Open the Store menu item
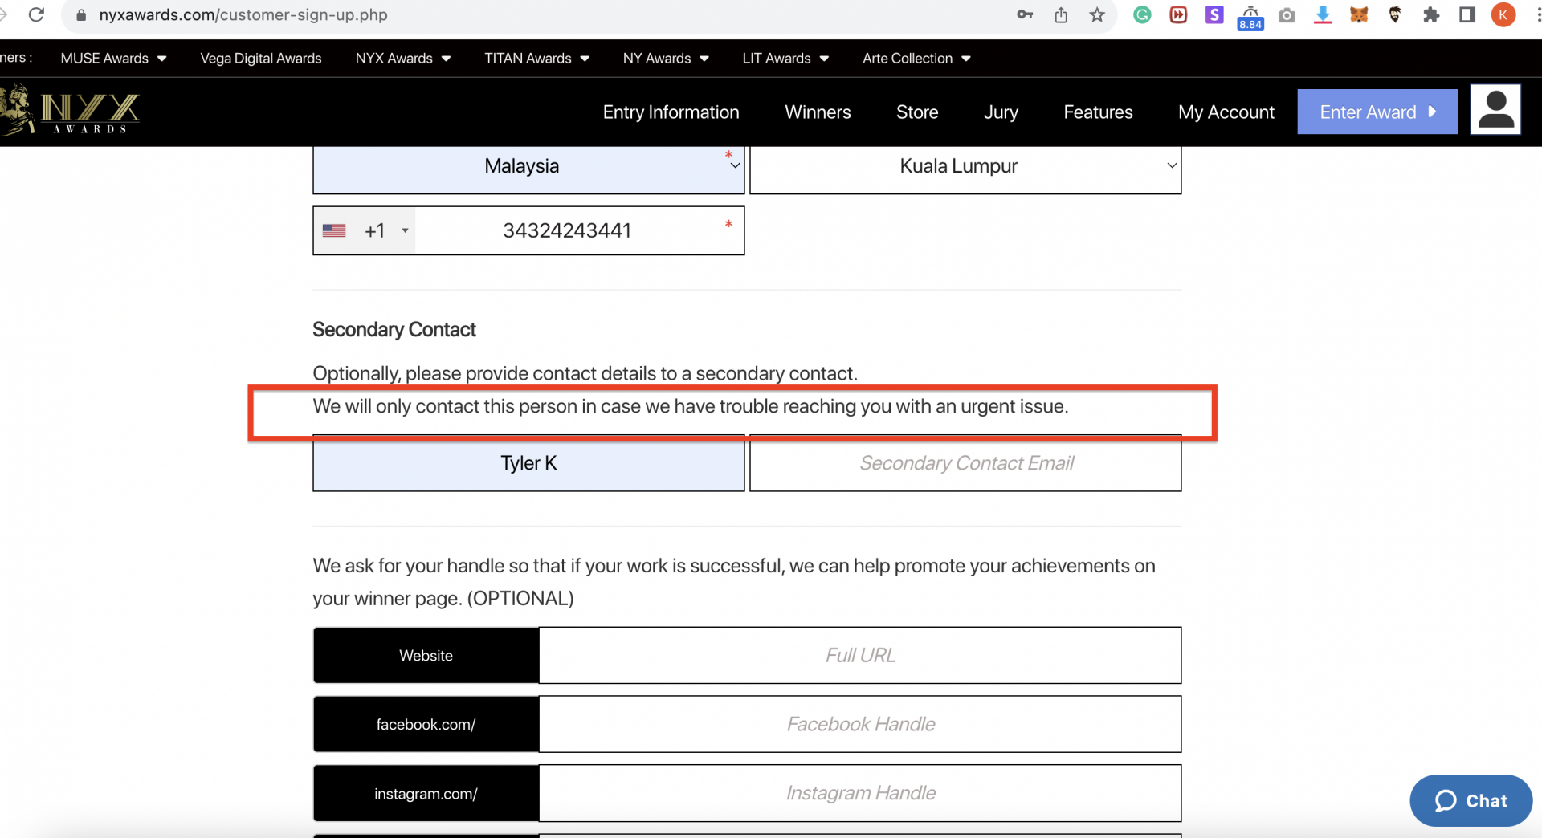The width and height of the screenshot is (1542, 838). click(917, 112)
